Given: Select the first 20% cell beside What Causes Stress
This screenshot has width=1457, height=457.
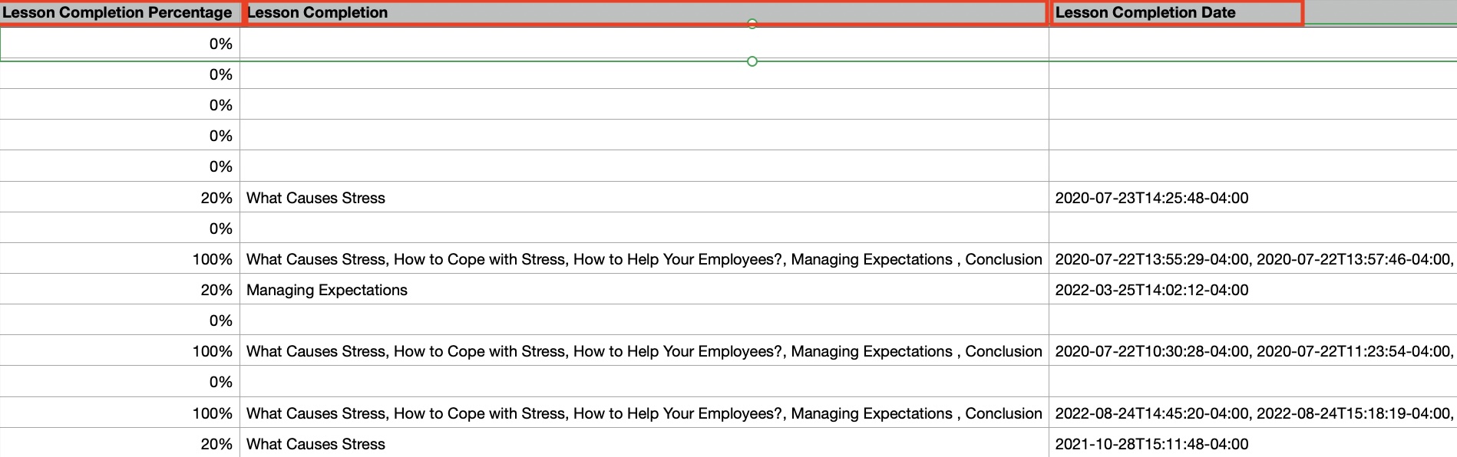Looking at the screenshot, I should 120,198.
